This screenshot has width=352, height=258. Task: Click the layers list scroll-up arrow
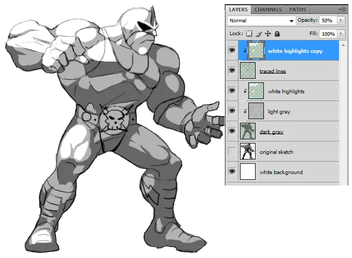[x=343, y=45]
